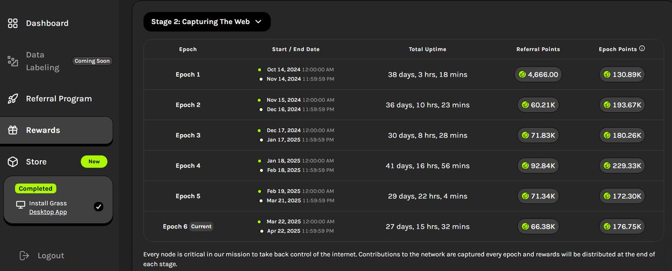Click the Completed badge

click(36, 189)
